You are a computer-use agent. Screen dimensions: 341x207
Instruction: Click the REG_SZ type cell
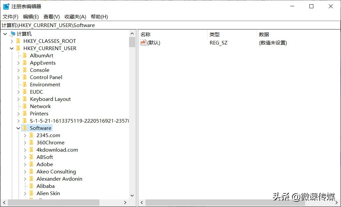(x=219, y=43)
